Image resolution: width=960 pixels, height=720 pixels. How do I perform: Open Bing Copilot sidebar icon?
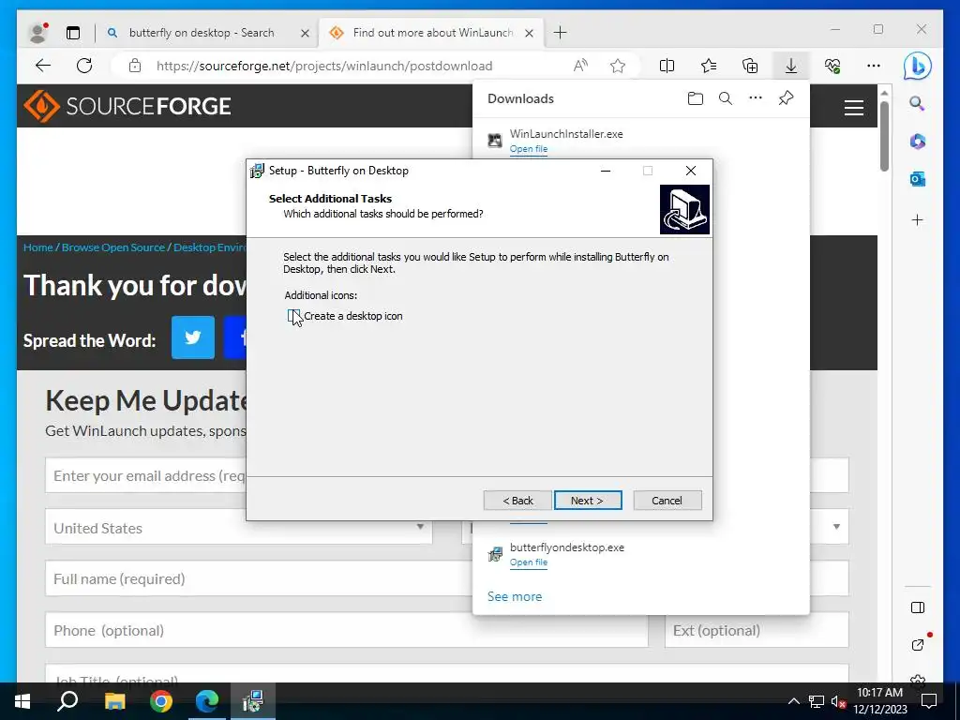[x=917, y=66]
